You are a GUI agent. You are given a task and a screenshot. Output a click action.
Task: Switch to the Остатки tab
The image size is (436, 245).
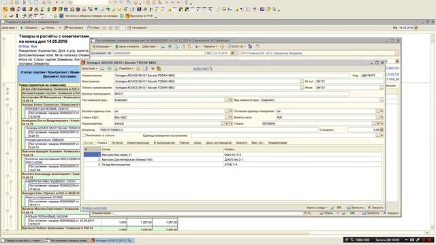(116, 143)
